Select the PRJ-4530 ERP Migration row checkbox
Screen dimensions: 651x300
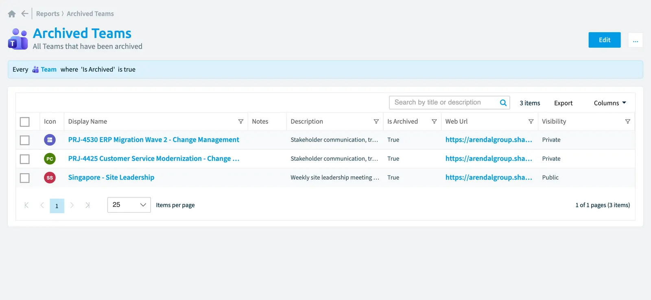click(x=25, y=140)
